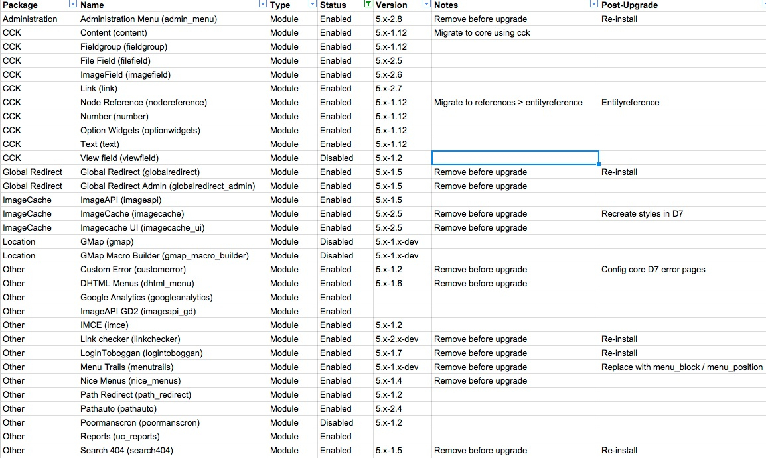Select the Google Analytics (googleanalytics) cell
Viewport: 766px width, 458px height.
click(173, 297)
